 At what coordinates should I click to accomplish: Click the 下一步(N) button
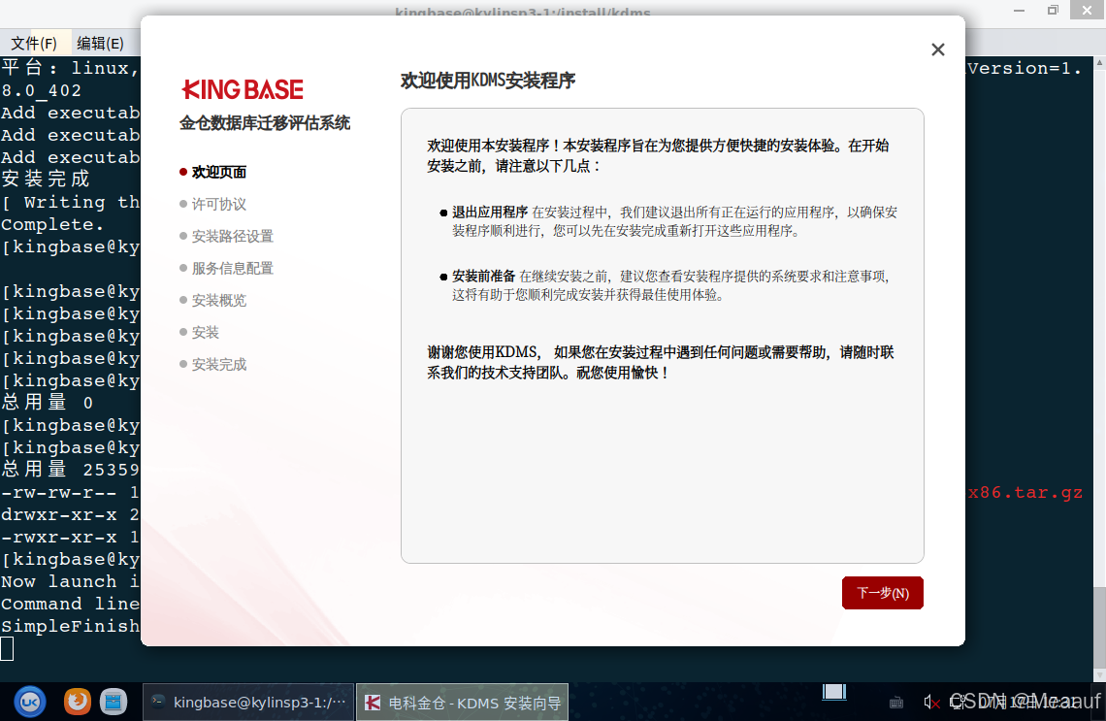pos(883,593)
